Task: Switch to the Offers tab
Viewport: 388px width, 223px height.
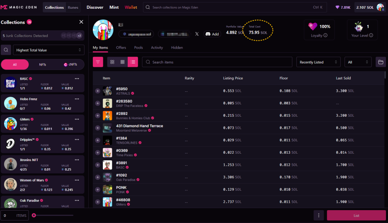Action: (121, 48)
